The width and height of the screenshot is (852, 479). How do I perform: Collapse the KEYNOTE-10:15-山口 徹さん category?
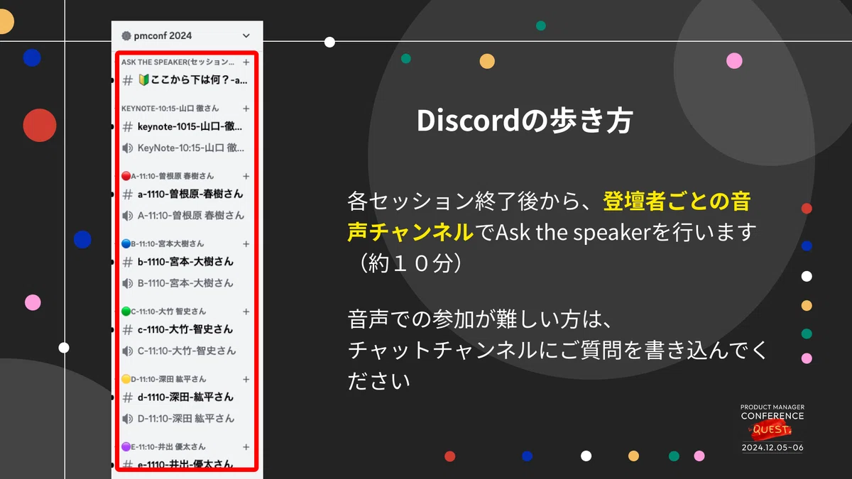click(x=170, y=109)
